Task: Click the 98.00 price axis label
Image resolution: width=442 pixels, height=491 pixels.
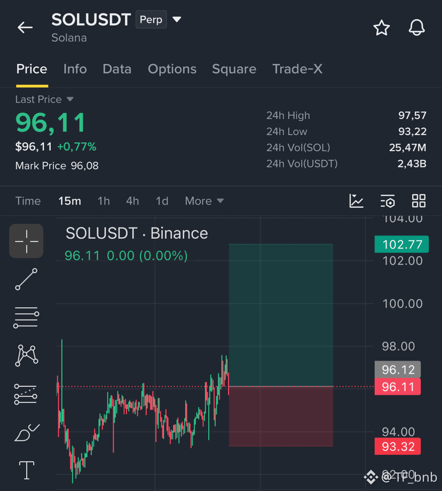Action: [398, 346]
